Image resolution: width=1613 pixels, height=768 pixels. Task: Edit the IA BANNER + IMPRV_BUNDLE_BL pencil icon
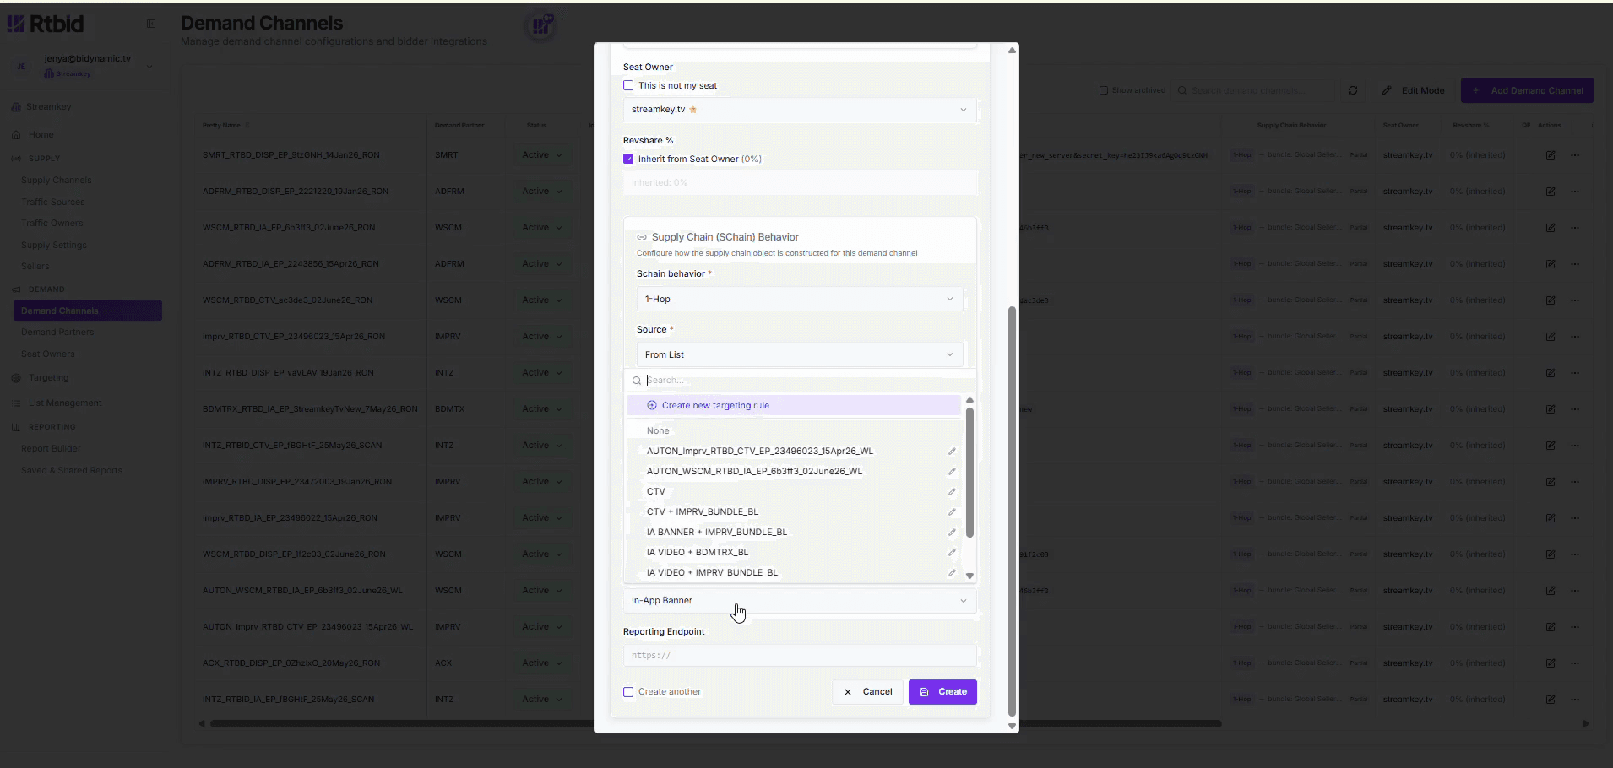952,532
